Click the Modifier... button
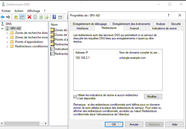 [153, 96]
